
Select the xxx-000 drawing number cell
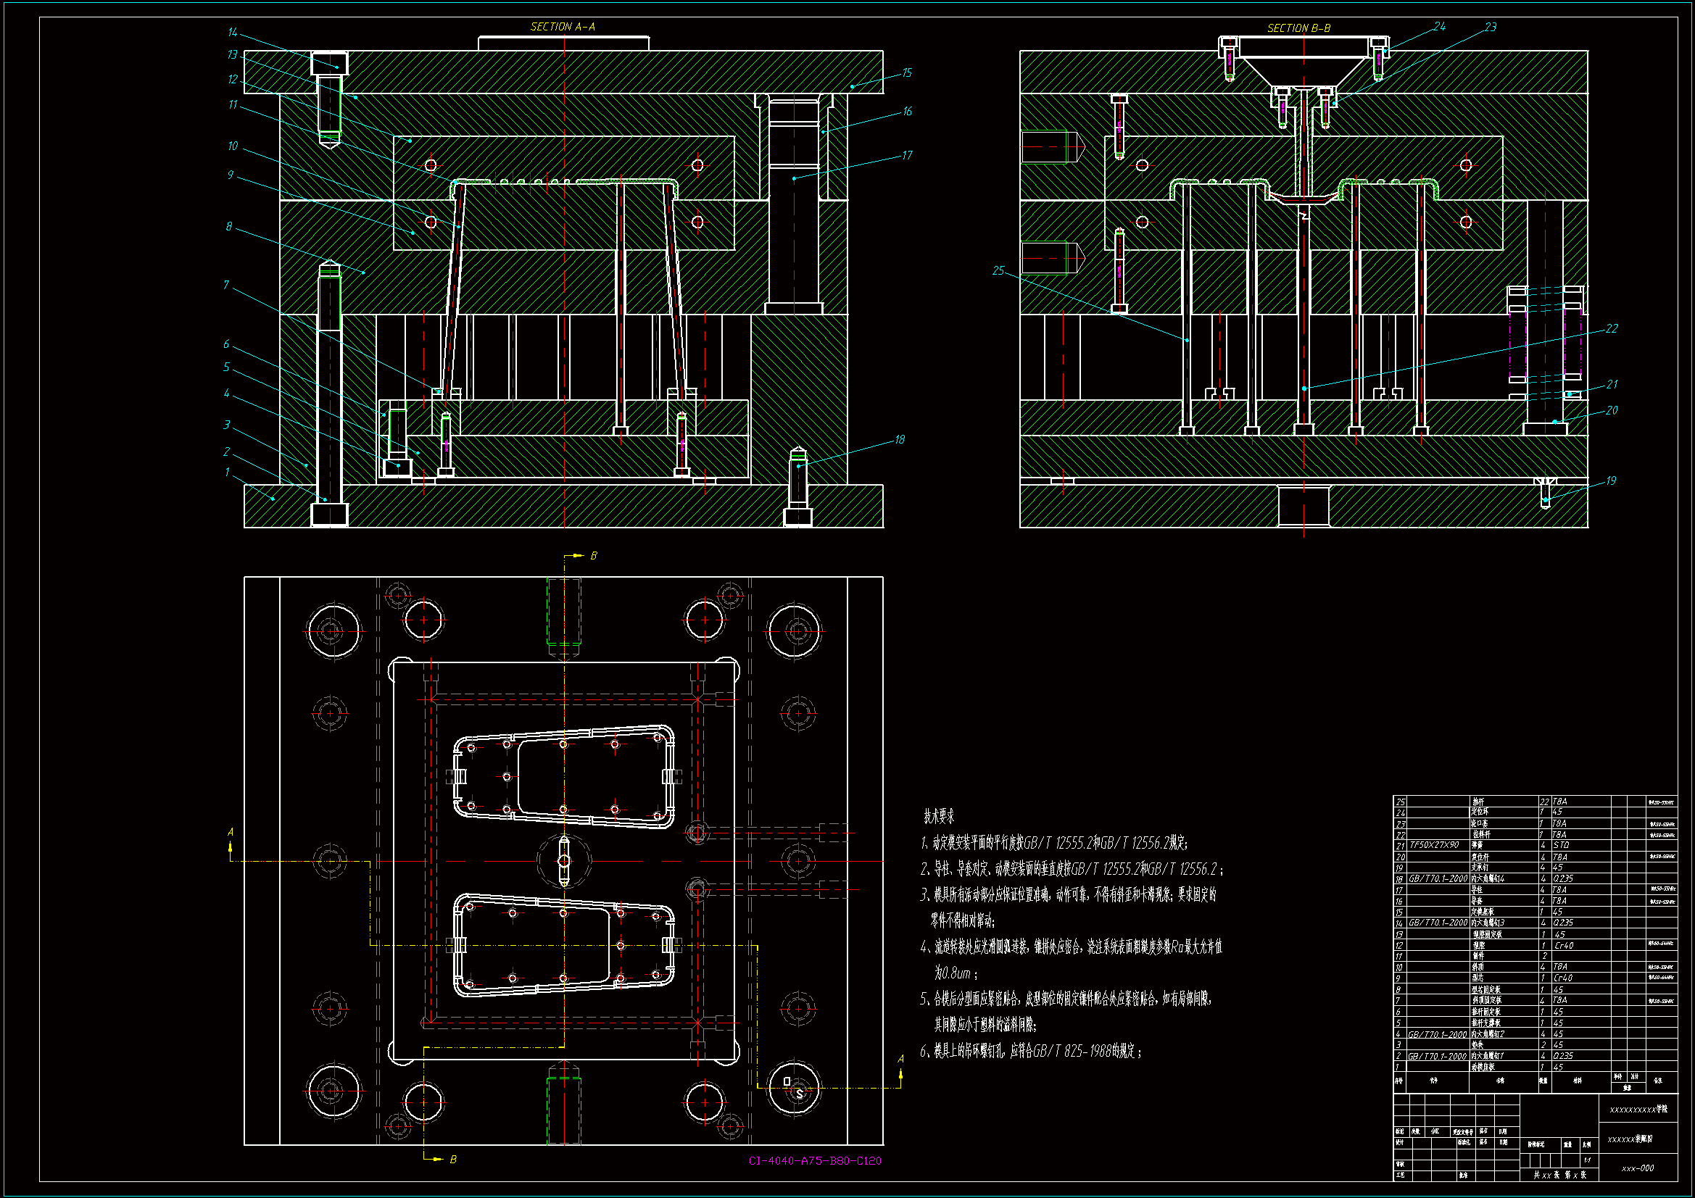pyautogui.click(x=1638, y=1168)
